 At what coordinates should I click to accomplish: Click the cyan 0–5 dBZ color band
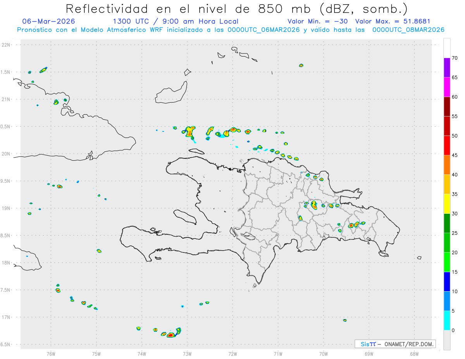447,321
